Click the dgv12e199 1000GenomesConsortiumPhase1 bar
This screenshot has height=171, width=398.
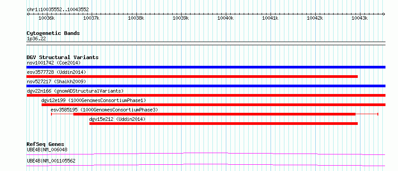[x=213, y=105]
